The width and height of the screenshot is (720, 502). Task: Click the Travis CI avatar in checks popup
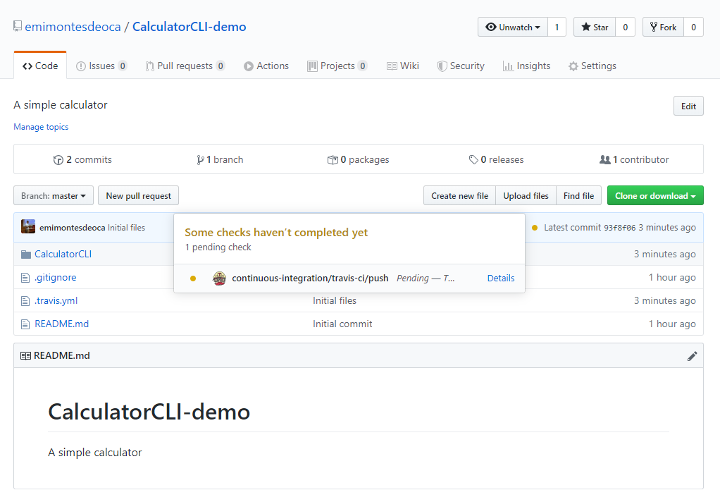tap(219, 278)
